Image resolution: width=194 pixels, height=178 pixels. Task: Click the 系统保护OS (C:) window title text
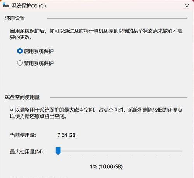[29, 6]
